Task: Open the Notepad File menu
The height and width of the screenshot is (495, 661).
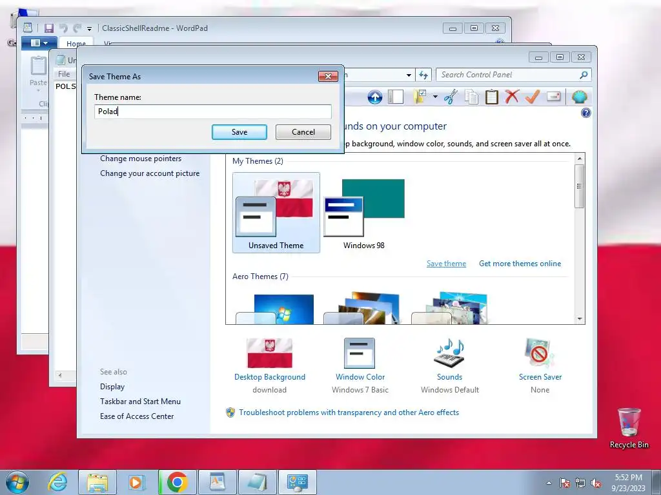Action: click(x=64, y=74)
